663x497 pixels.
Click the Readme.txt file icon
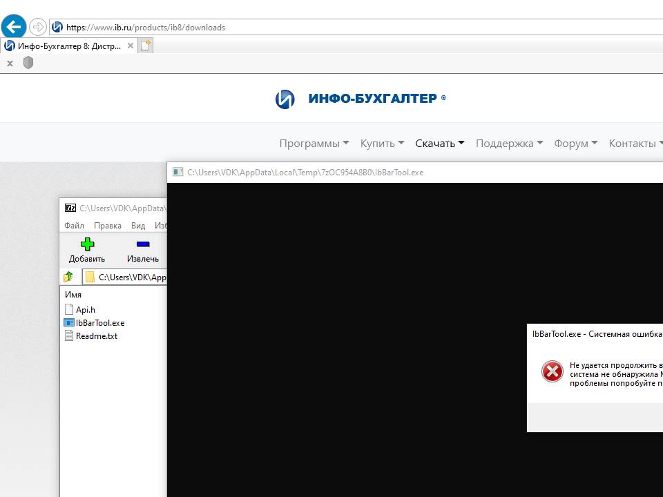tap(69, 336)
